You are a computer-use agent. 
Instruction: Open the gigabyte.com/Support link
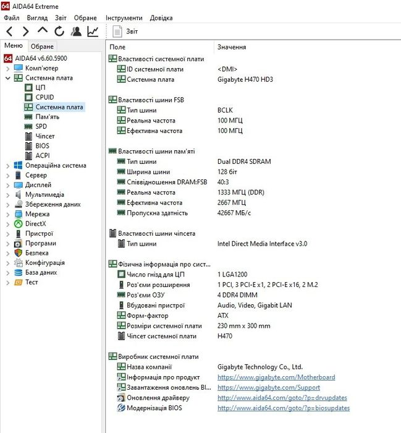269,387
